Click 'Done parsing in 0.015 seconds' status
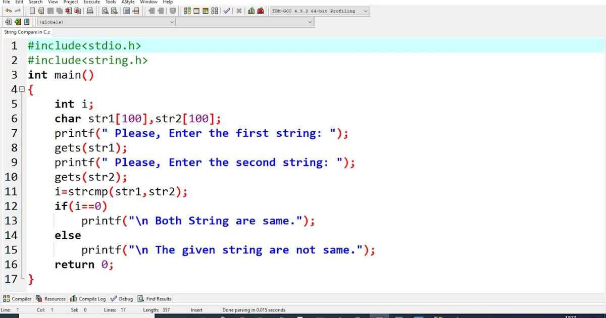This screenshot has width=606, height=318. point(254,310)
